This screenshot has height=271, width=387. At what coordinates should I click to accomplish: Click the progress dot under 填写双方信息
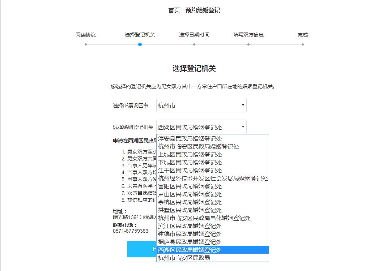[248, 44]
